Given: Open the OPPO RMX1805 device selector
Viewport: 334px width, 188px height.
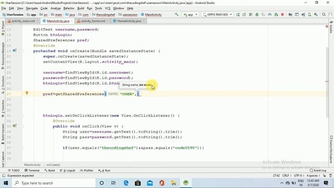Looking at the screenshot, I should tap(217, 15).
